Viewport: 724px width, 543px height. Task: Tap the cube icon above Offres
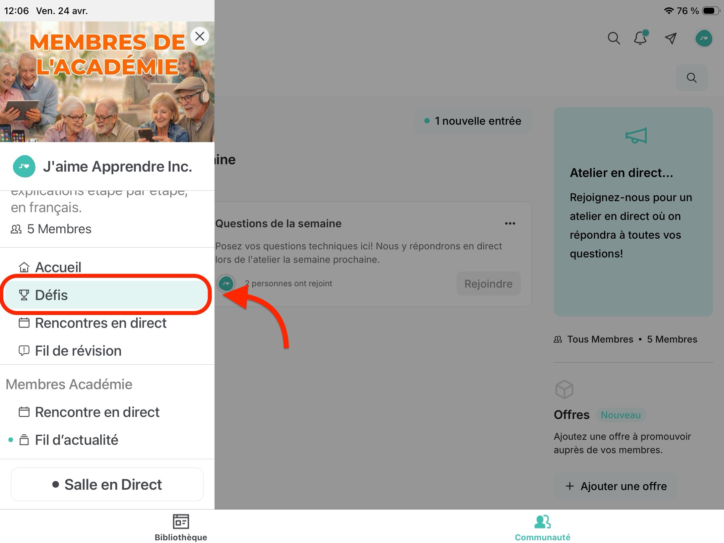(x=564, y=389)
